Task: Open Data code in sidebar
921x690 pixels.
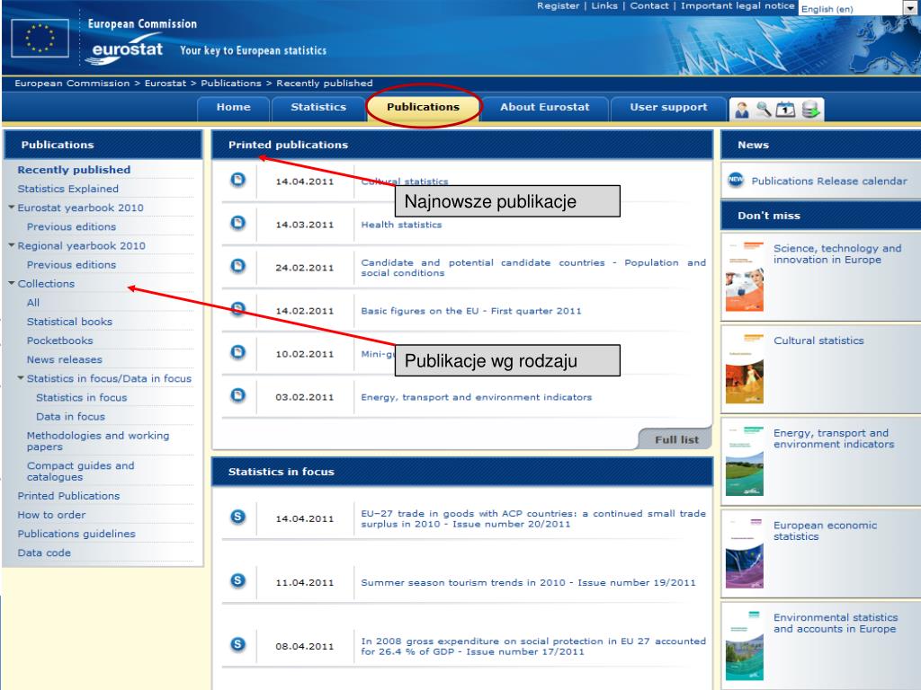Action: pyautogui.click(x=44, y=553)
